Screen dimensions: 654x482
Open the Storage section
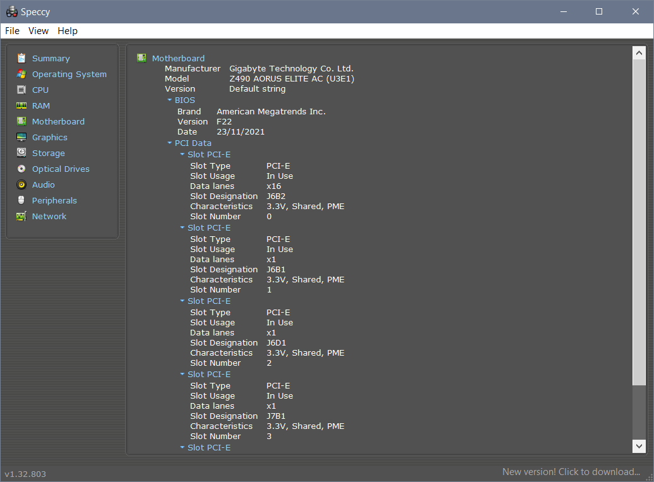point(49,153)
